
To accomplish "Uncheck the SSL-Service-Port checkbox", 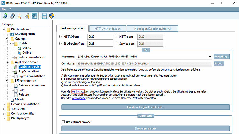I will pos(61,44).
